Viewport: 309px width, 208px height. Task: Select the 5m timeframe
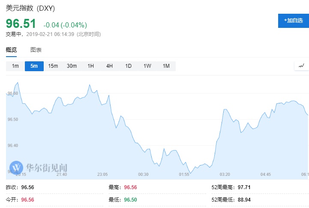pyautogui.click(x=34, y=66)
